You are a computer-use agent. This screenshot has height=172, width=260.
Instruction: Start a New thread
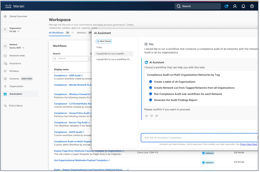click(x=104, y=41)
